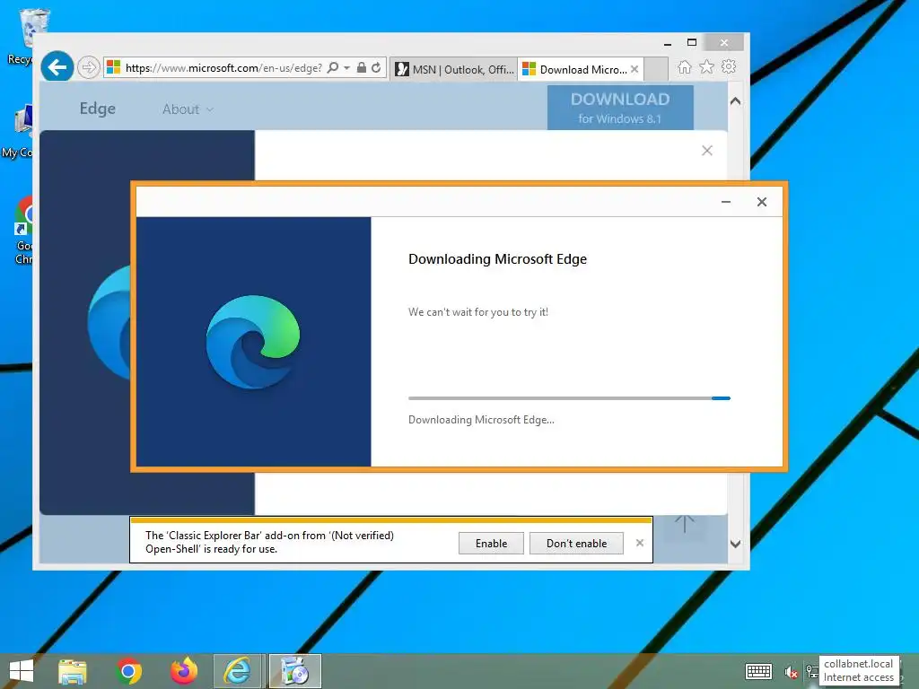Click the scroll down arrow of the page
The width and height of the screenshot is (919, 689).
(736, 544)
